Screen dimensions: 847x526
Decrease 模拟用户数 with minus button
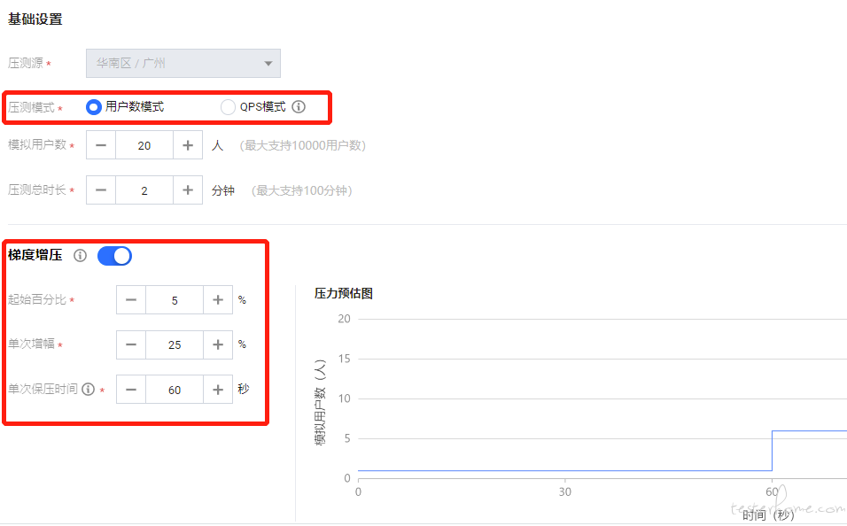[x=101, y=145]
